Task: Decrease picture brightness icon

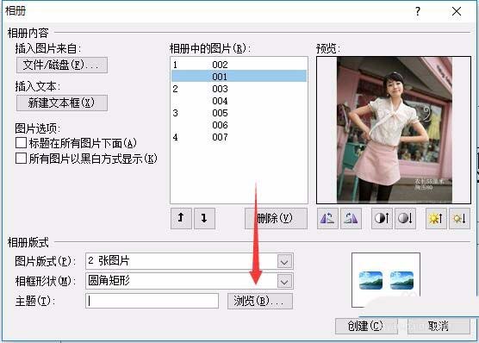Action: (459, 218)
